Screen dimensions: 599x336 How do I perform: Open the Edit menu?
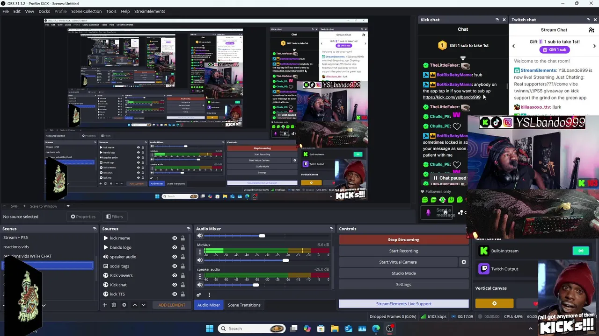tap(17, 11)
